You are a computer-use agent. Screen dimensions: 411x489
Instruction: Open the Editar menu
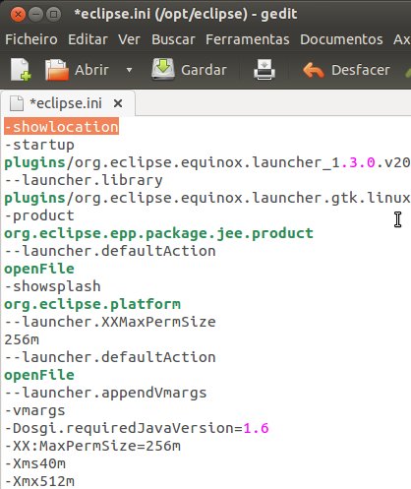88,39
